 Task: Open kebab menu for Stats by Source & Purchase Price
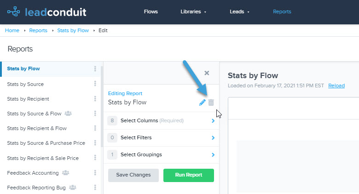pos(95,143)
